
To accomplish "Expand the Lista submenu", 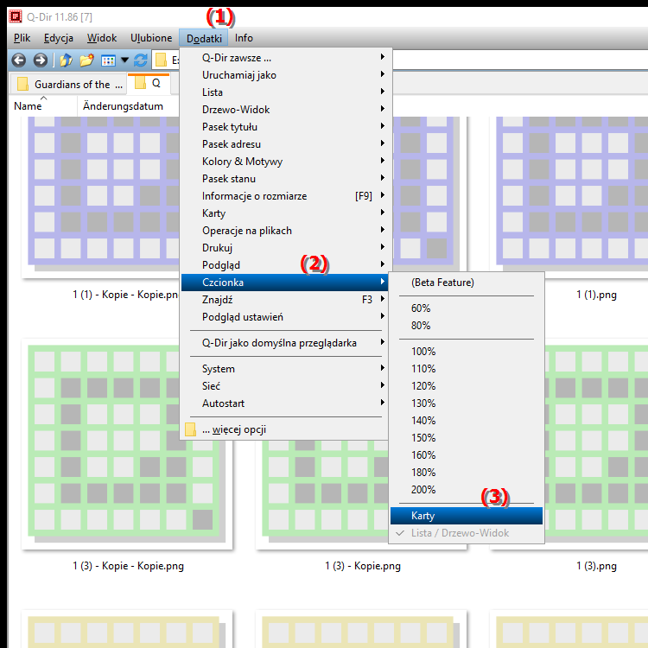I will pos(284,92).
